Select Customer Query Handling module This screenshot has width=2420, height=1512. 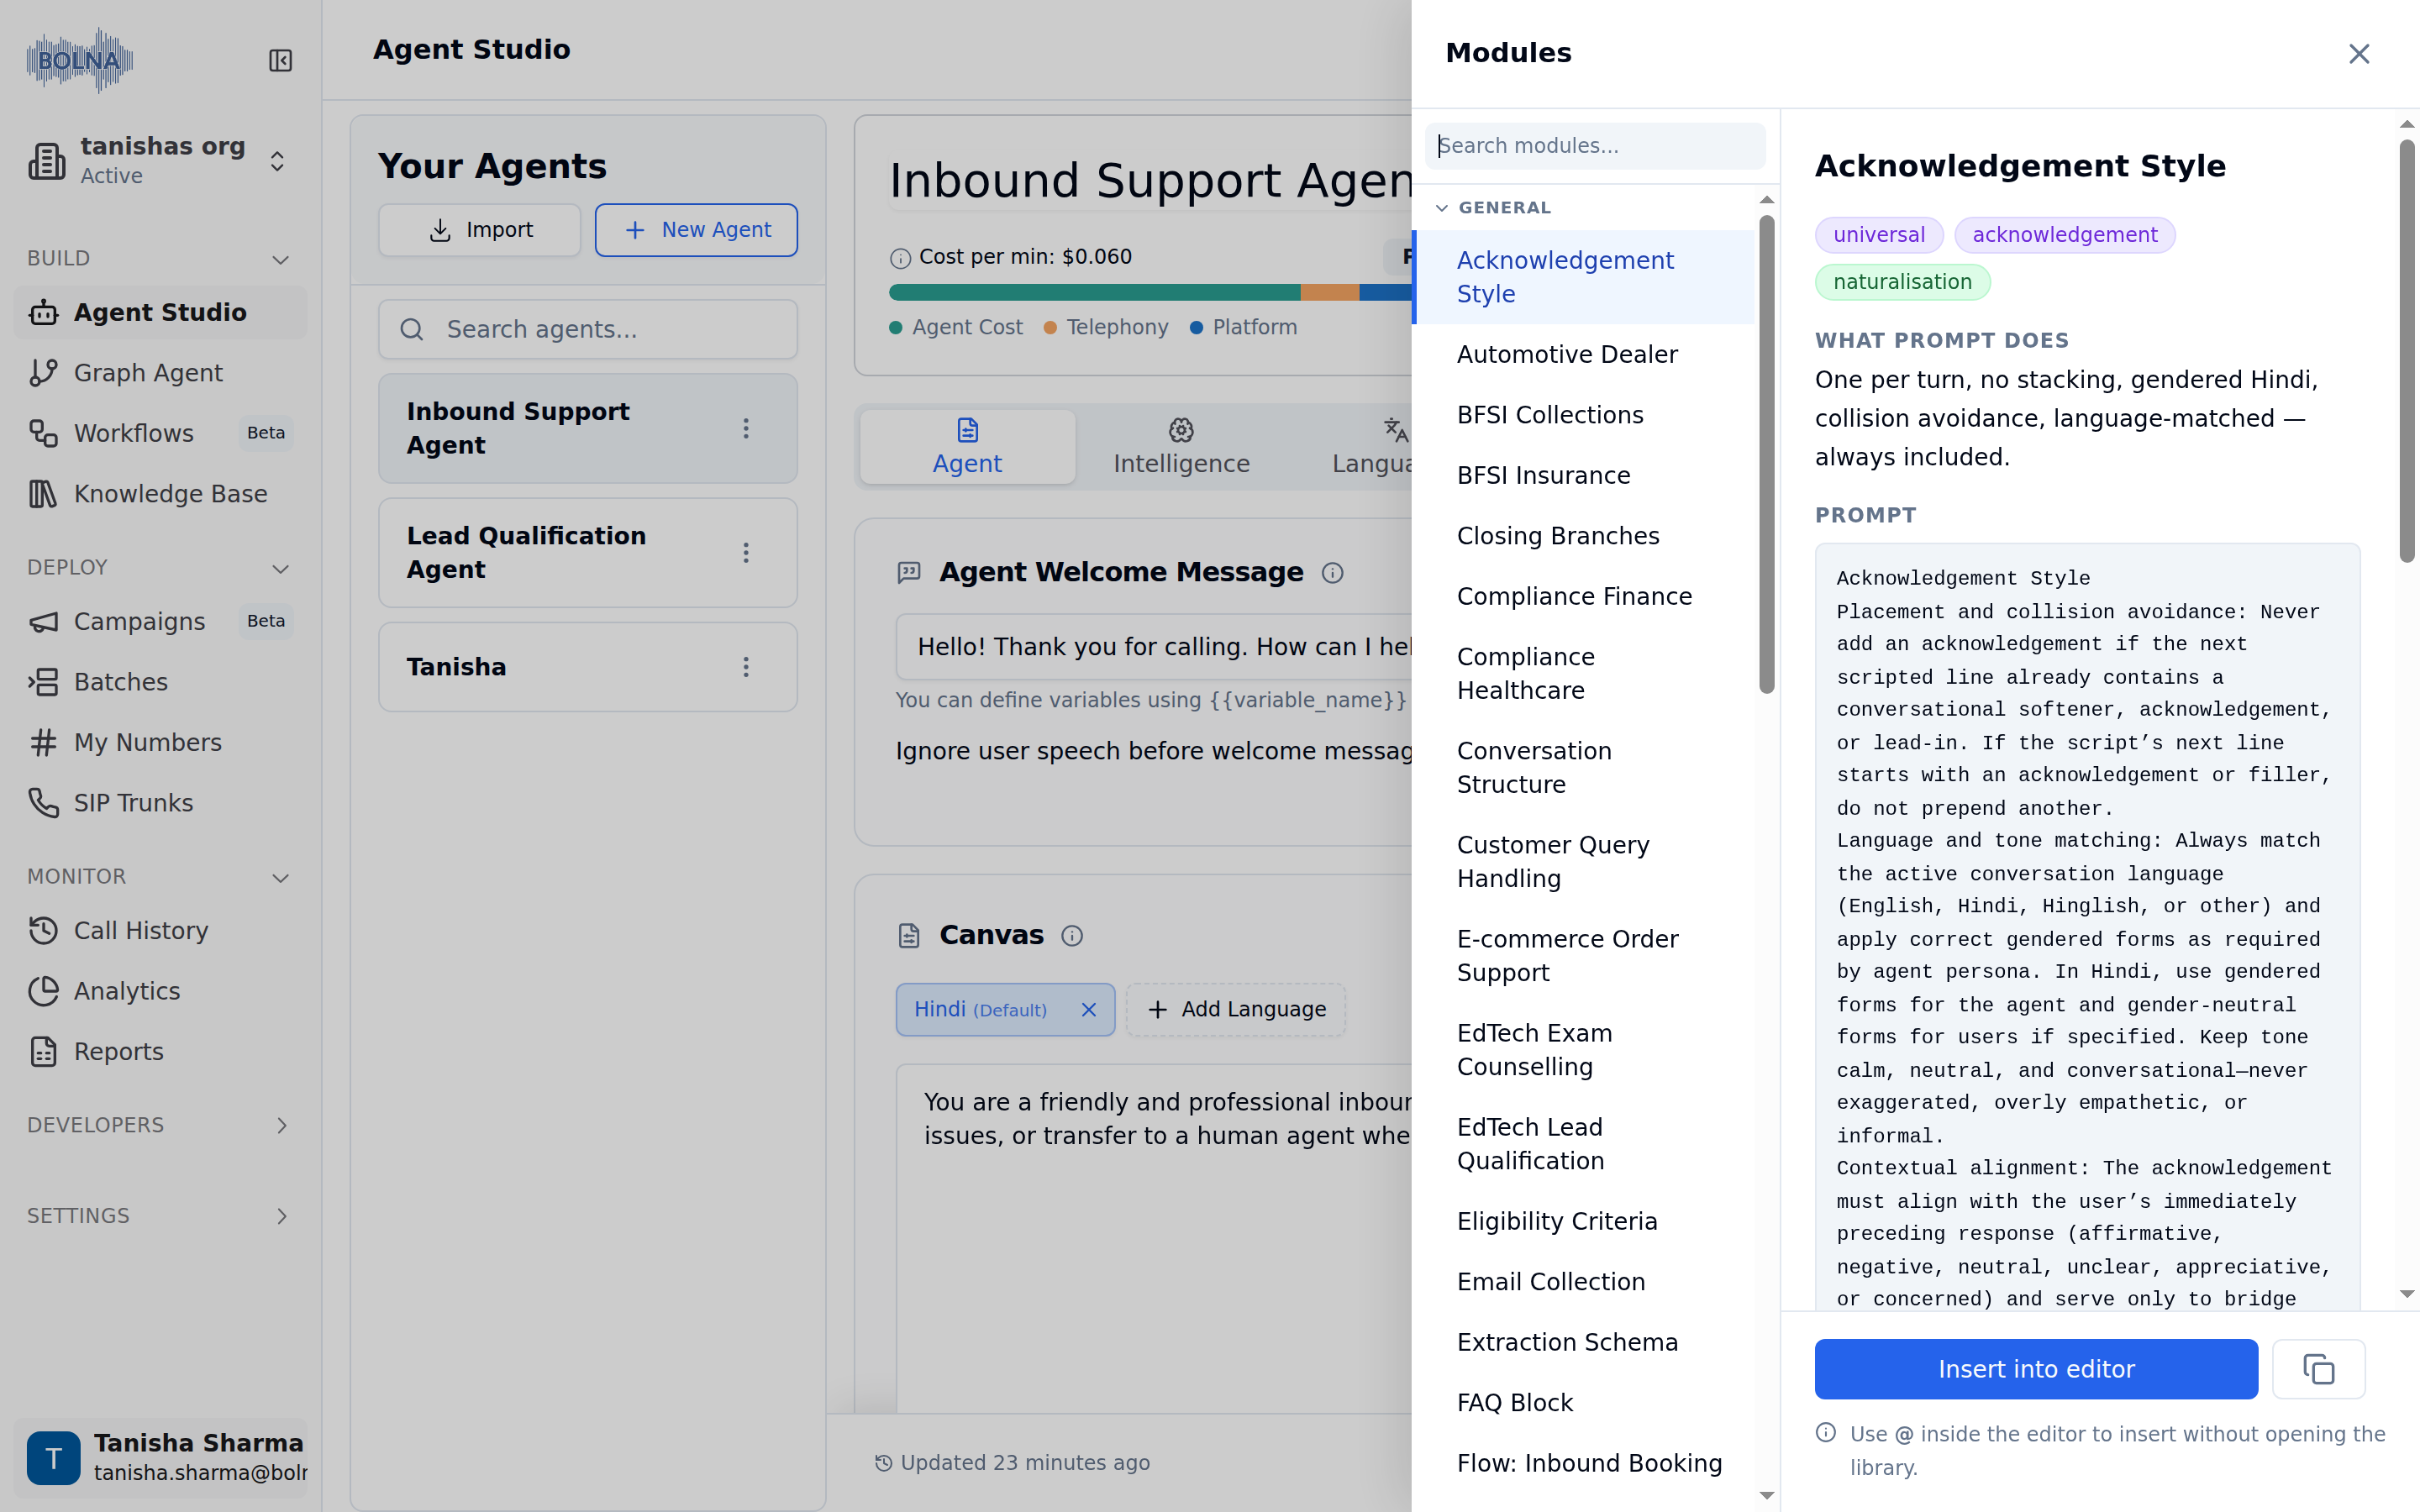pyautogui.click(x=1584, y=862)
